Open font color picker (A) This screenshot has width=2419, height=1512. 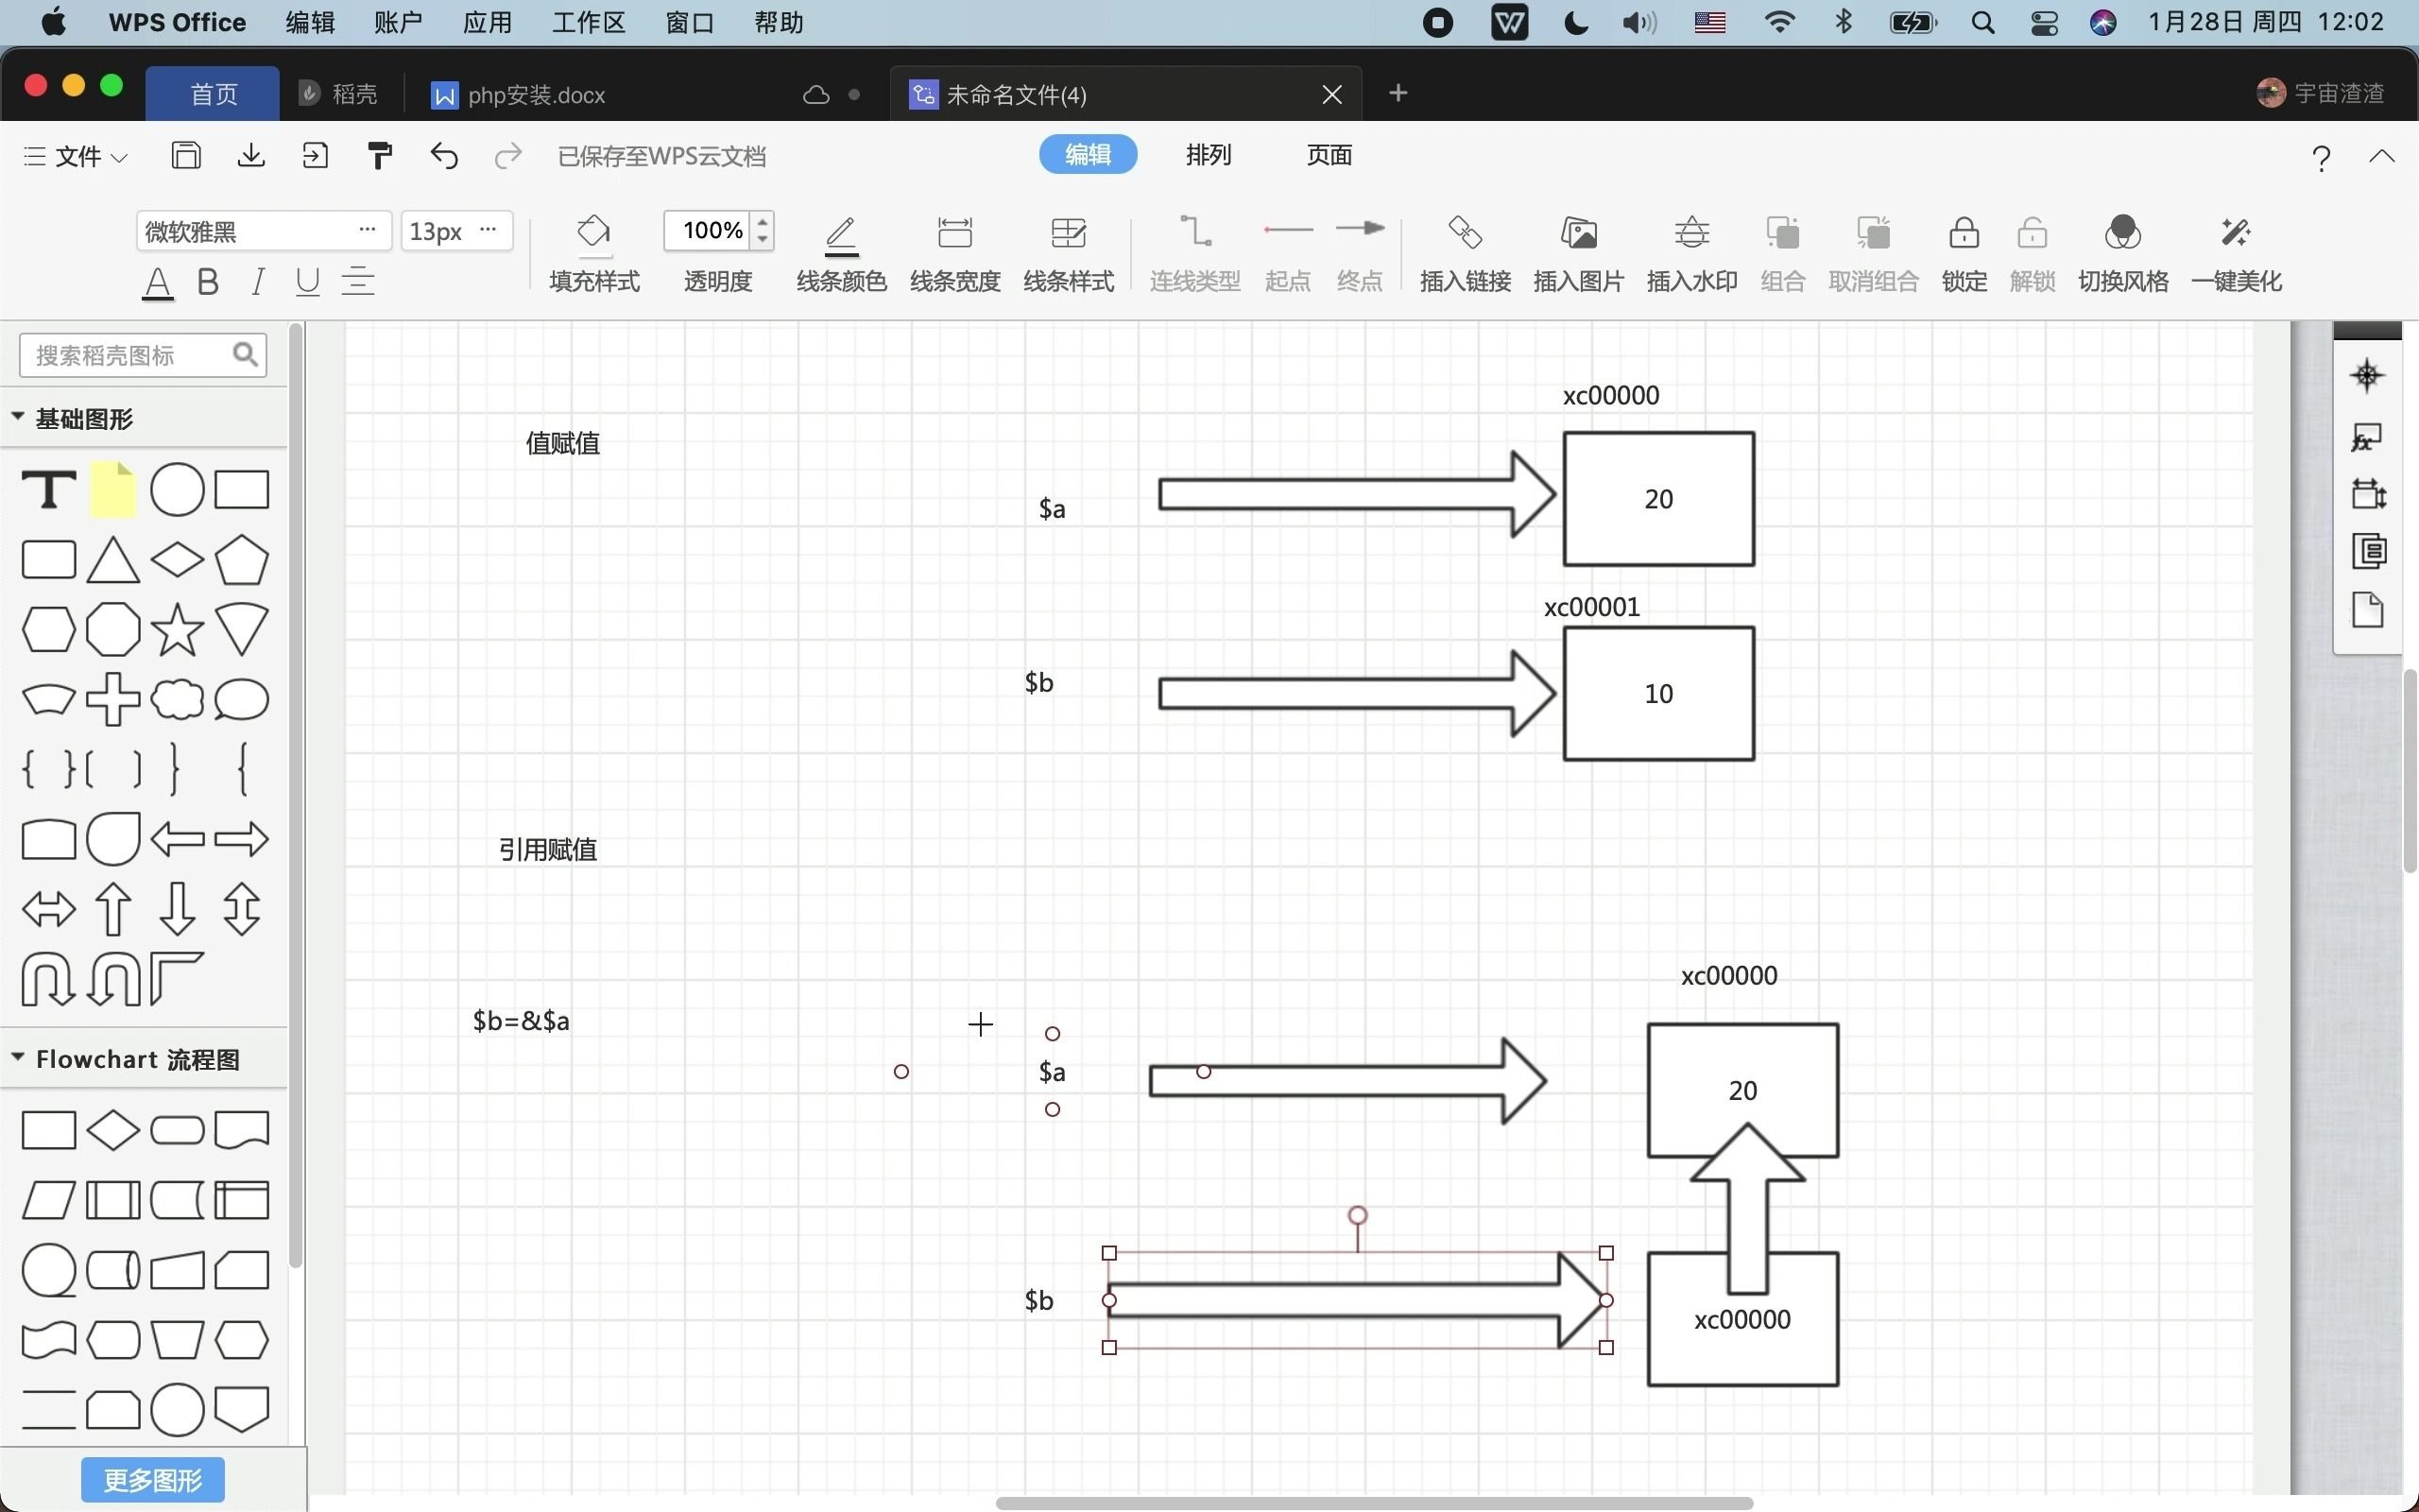pos(157,283)
